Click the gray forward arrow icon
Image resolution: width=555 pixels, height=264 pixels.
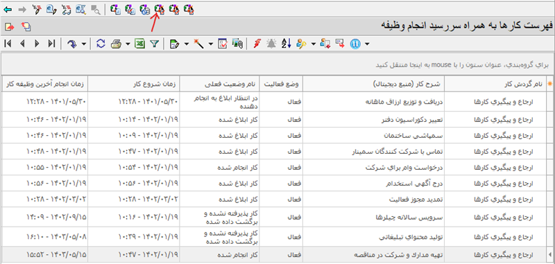click(22, 10)
